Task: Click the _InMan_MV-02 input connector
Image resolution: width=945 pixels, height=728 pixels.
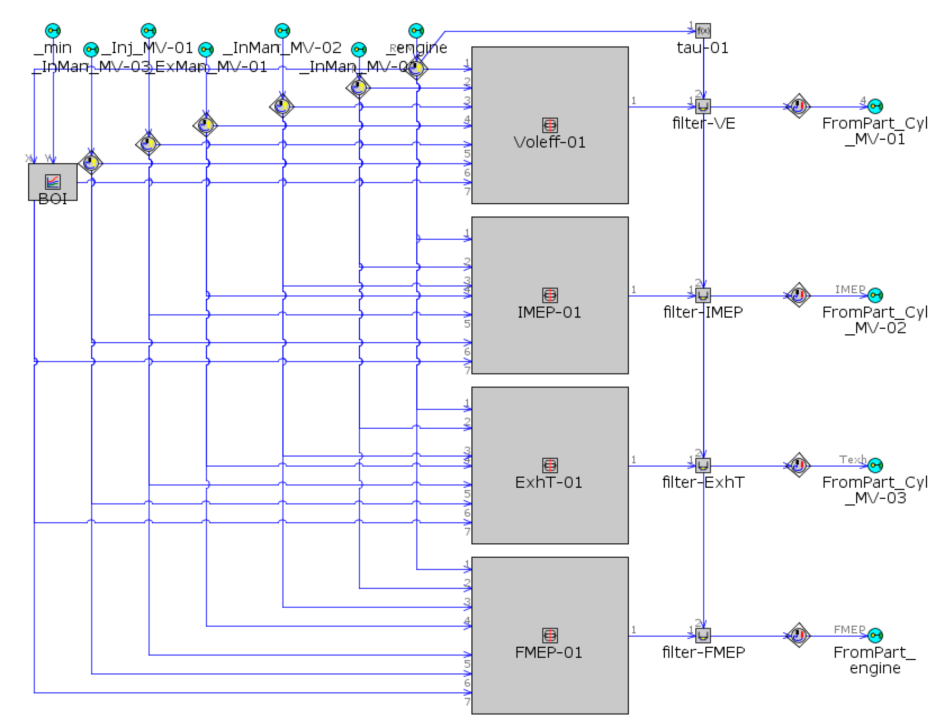Action: [x=282, y=31]
